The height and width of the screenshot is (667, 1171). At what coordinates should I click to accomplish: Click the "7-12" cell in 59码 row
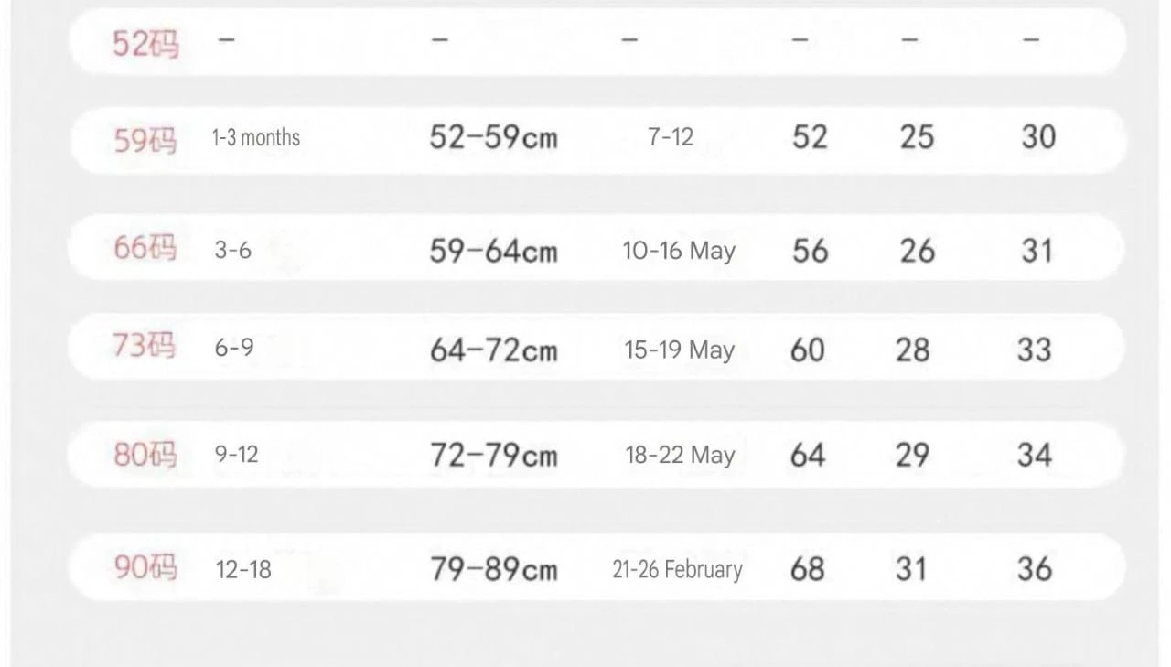pyautogui.click(x=671, y=138)
